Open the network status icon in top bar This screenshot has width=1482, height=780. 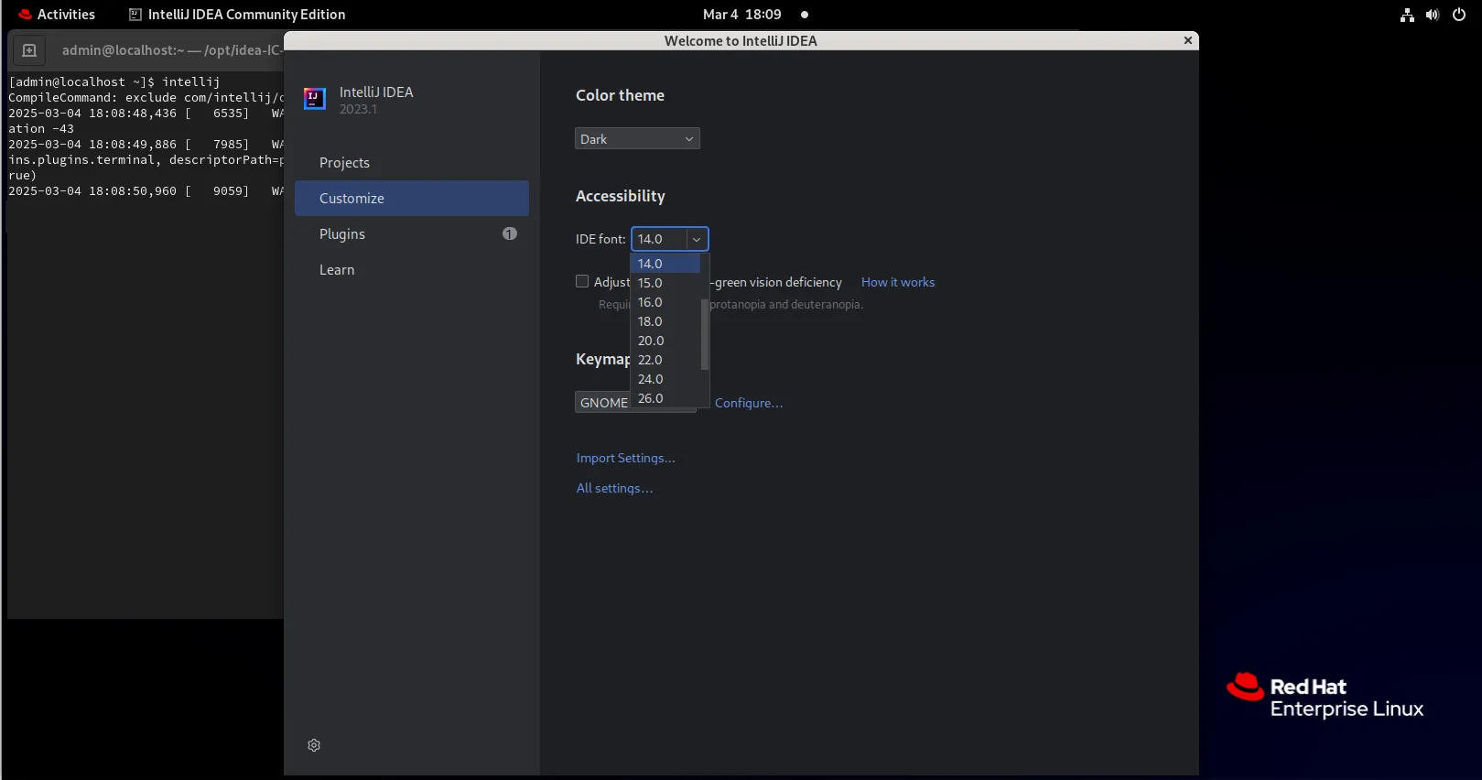(1407, 15)
